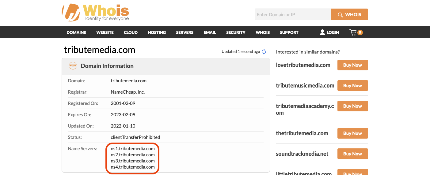This screenshot has height=175, width=430.
Task: Open the EMAIL menu
Action: (x=210, y=32)
